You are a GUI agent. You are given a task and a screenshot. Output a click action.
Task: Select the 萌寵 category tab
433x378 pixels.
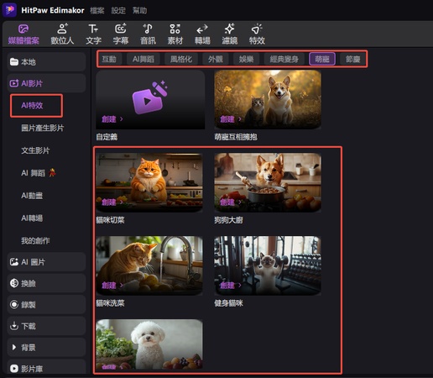(322, 59)
